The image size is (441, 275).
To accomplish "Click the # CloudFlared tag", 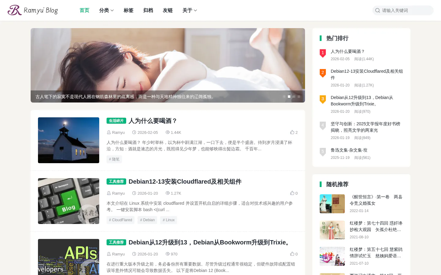I will coord(121,220).
